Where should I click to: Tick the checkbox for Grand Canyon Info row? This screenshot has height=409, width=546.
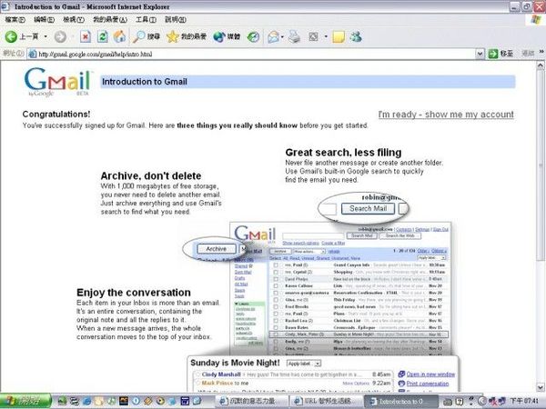point(276,265)
